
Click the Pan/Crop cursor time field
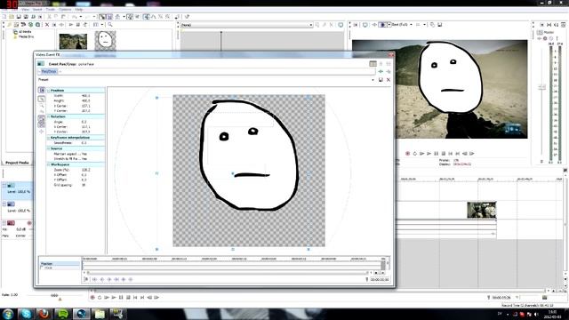pos(380,280)
